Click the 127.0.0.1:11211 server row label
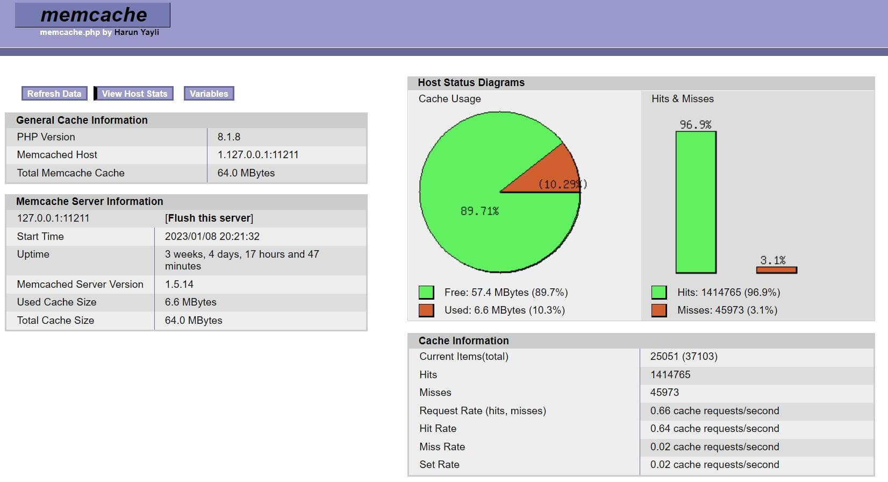Image resolution: width=888 pixels, height=482 pixels. 53,218
